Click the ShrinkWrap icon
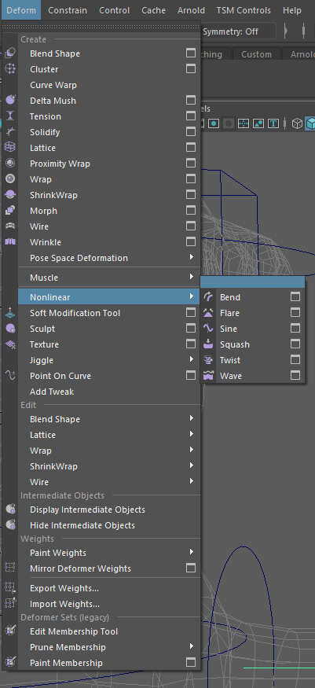This screenshot has width=315, height=688. coord(10,195)
